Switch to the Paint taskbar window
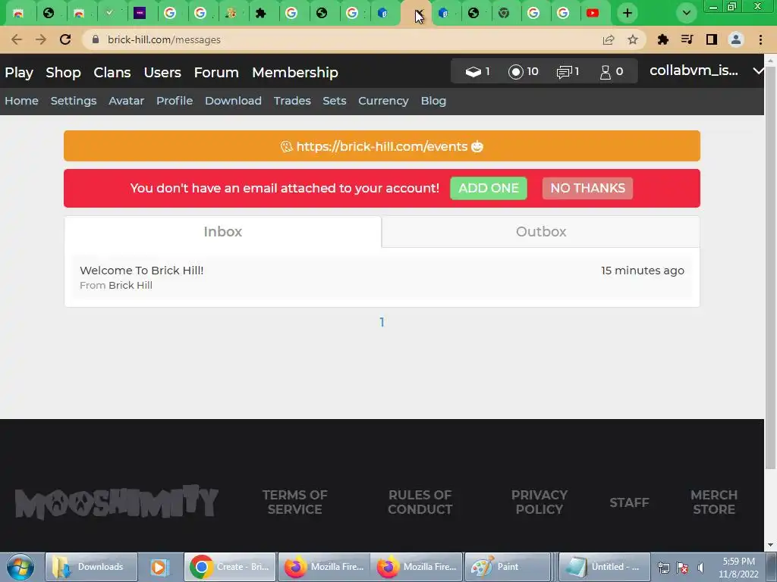777x582 pixels. [x=508, y=567]
